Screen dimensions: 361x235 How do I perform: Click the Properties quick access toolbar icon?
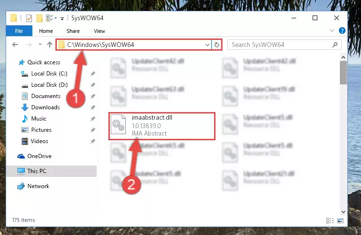click(x=29, y=18)
